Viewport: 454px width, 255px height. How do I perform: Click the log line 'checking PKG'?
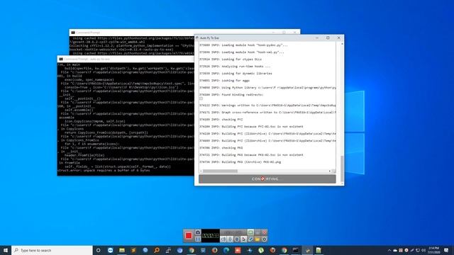point(221,148)
